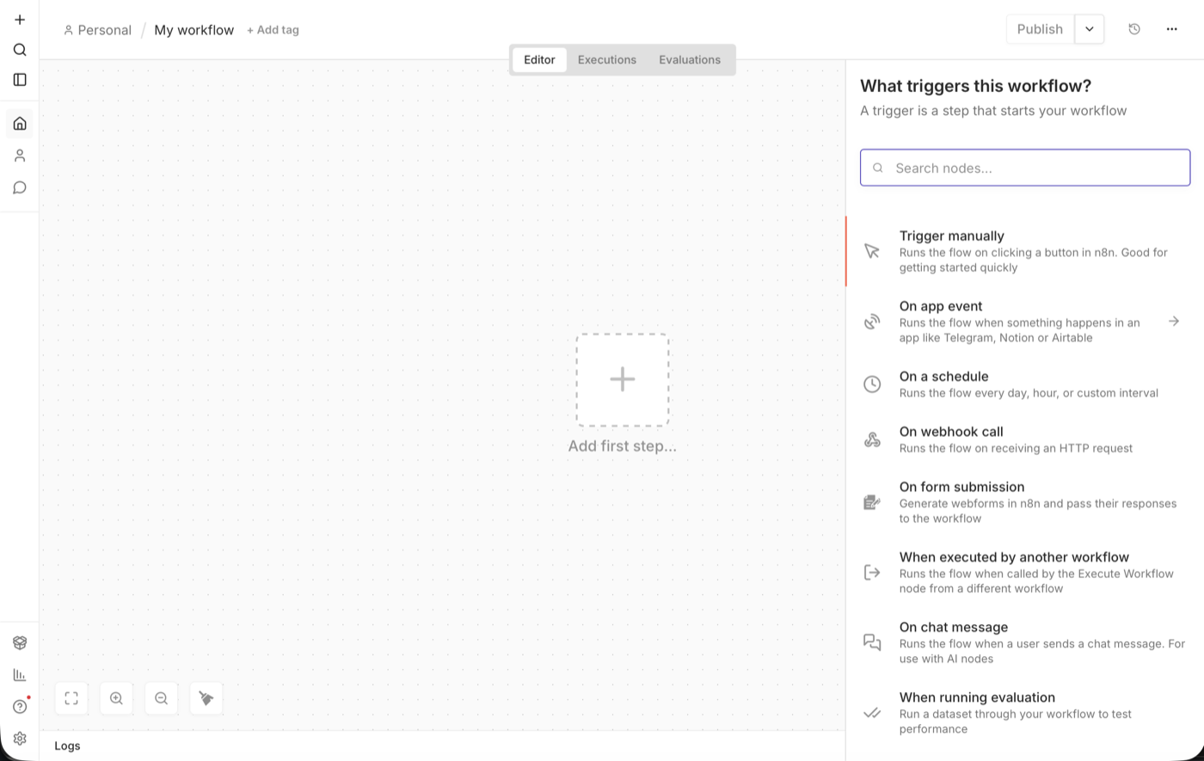Toggle the sidebar panel icon
Viewport: 1204px width, 761px height.
coord(20,80)
